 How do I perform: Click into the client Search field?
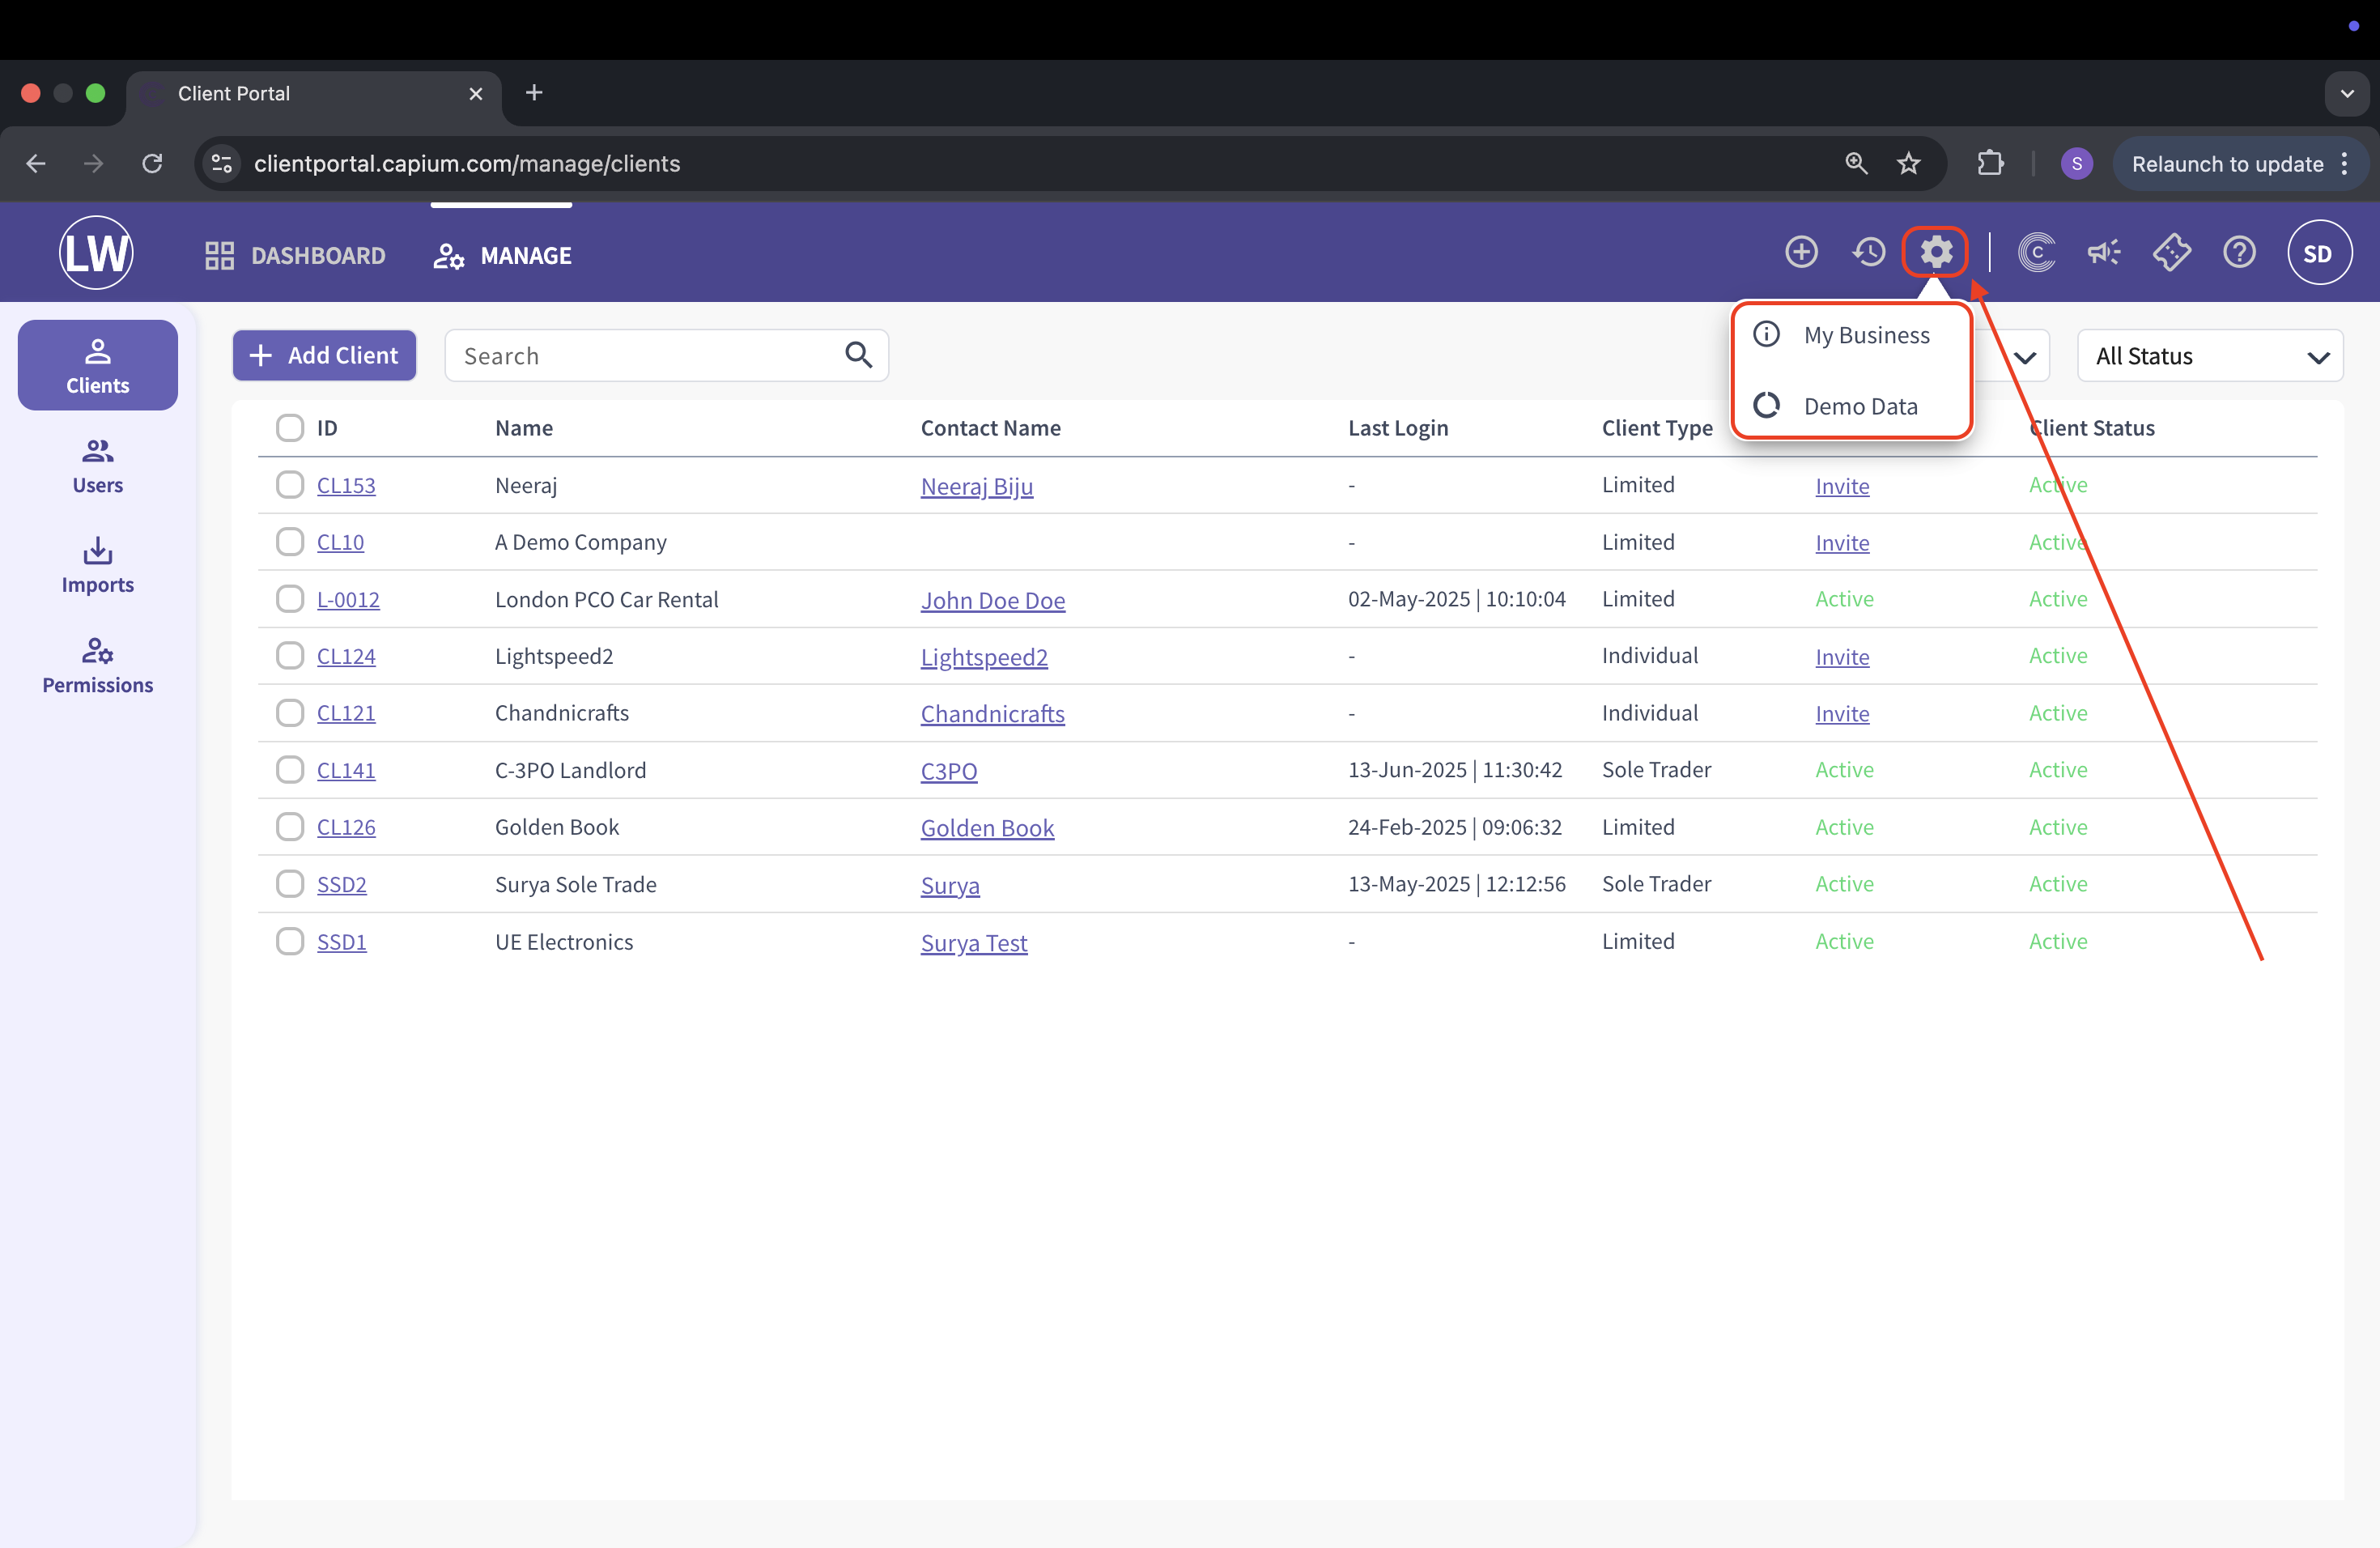[645, 356]
